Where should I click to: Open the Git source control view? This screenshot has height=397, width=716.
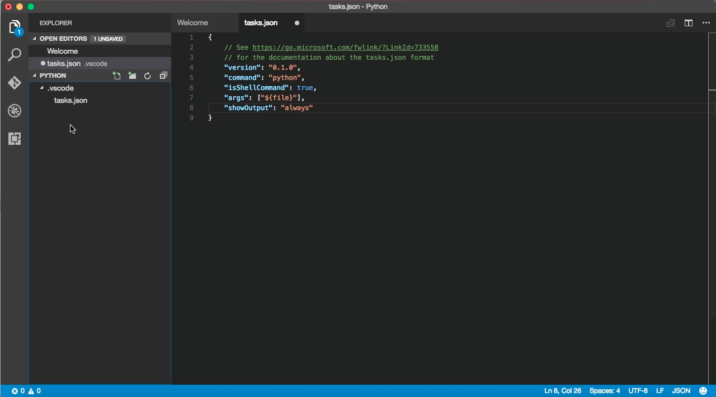(15, 83)
